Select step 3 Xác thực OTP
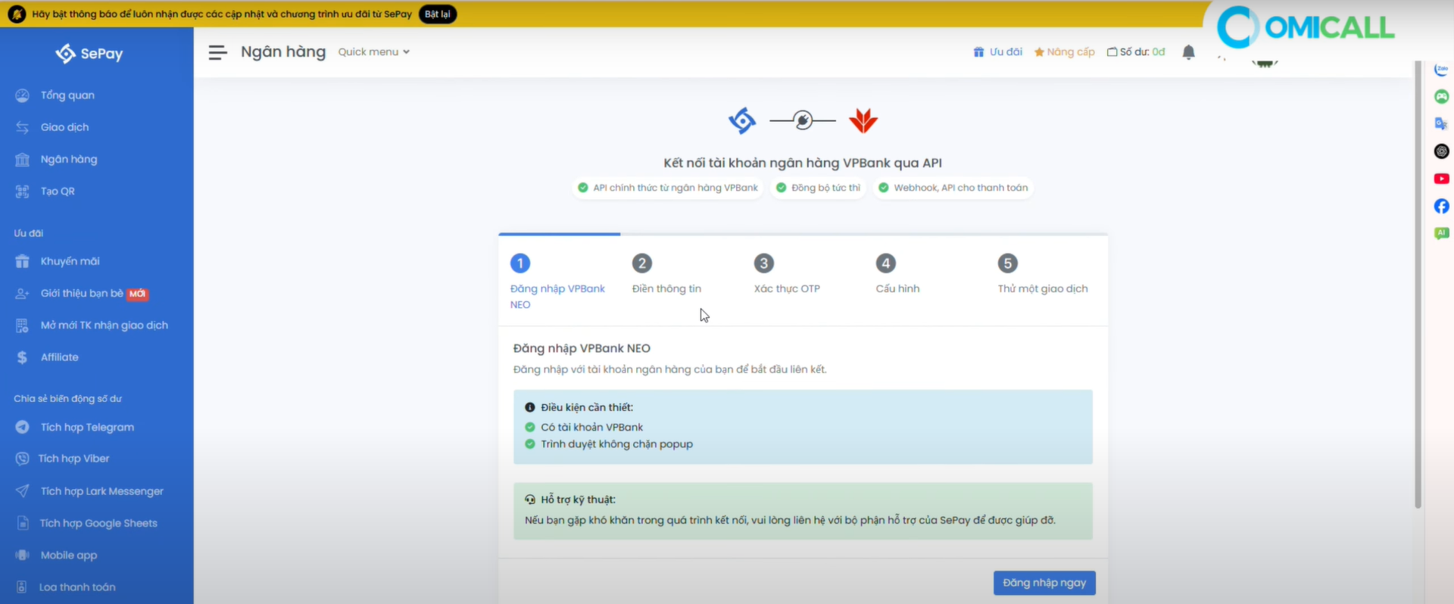The height and width of the screenshot is (604, 1454). click(x=787, y=275)
